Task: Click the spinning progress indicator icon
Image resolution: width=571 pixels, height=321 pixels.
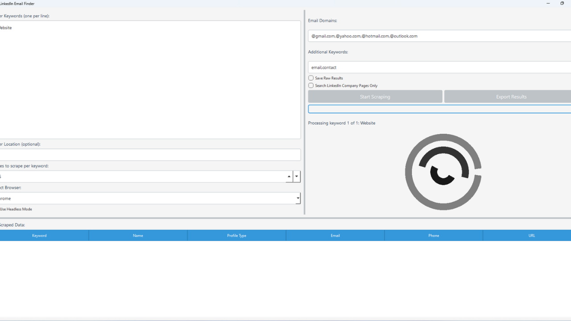Action: (x=443, y=172)
